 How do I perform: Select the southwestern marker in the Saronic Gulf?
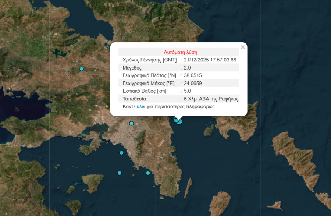coord(119,173)
